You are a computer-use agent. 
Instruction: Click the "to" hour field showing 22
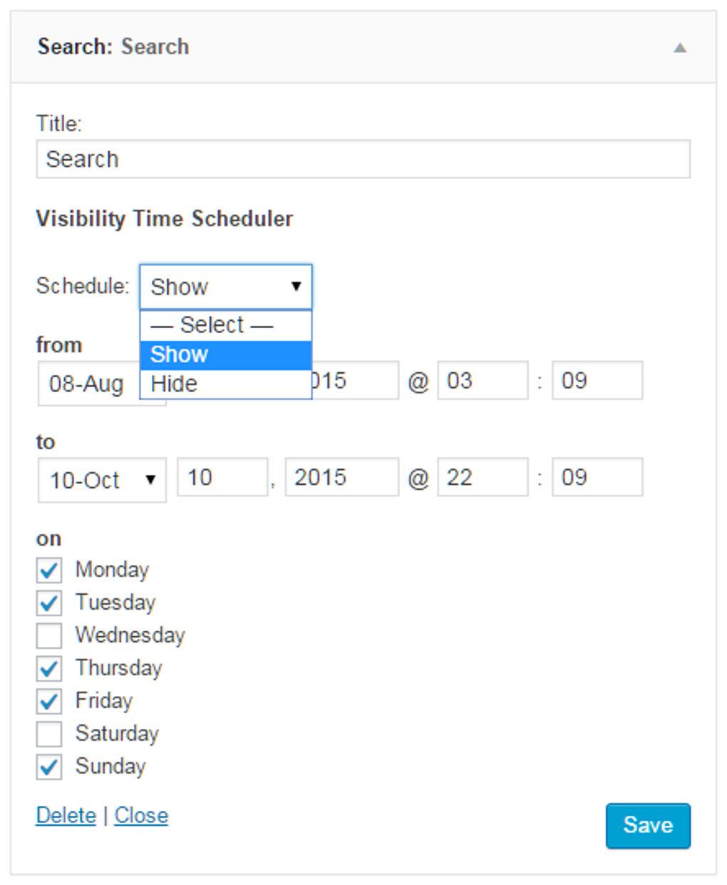click(x=483, y=479)
